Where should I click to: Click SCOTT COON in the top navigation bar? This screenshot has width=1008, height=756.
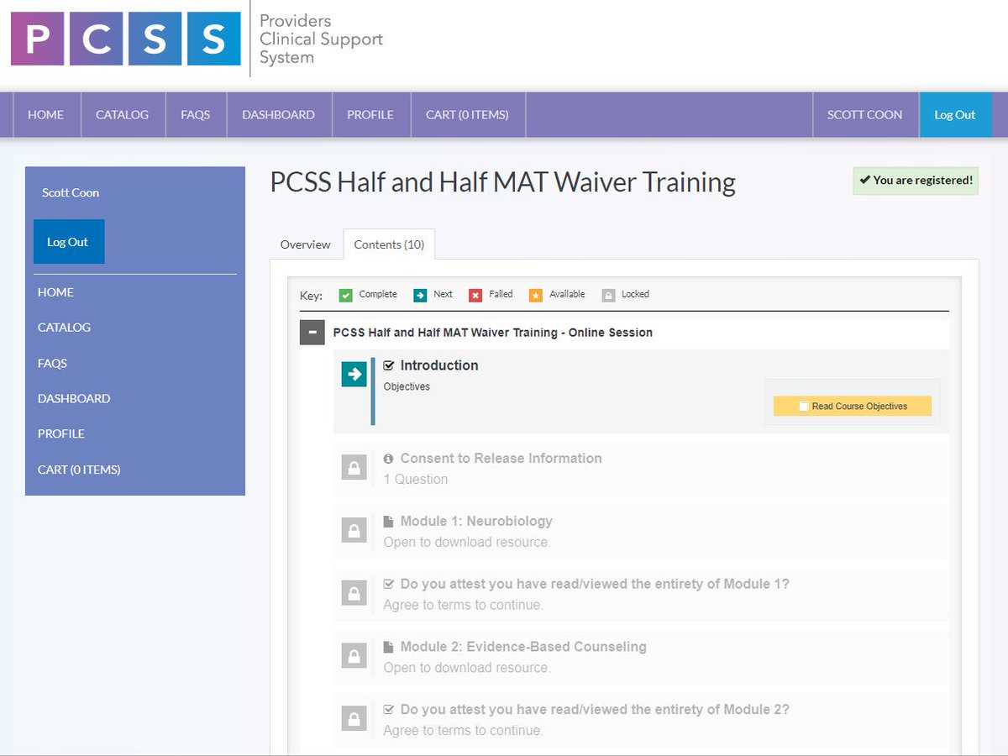point(865,115)
